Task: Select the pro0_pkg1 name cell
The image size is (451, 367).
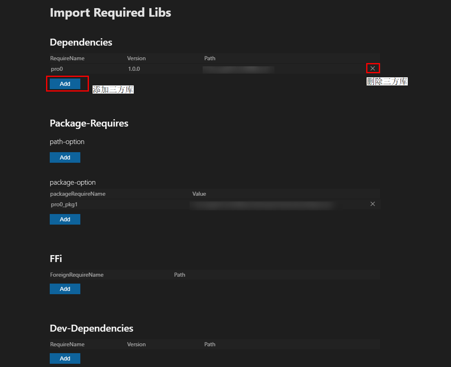Action: coord(64,204)
